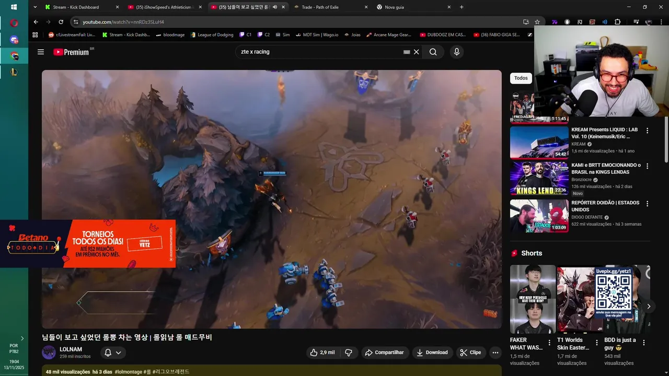
Task: Click the video player area
Action: tap(271, 199)
